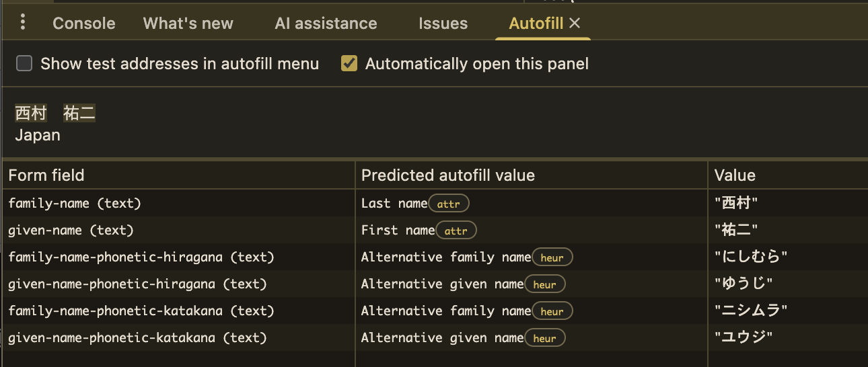Screen dimensions: 868x367
Task: Enable Show test addresses in autofill menu
Action: click(24, 64)
